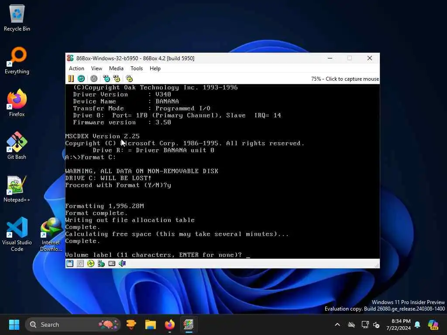
Task: Click the second floppy drive status icon
Action: [x=80, y=263]
